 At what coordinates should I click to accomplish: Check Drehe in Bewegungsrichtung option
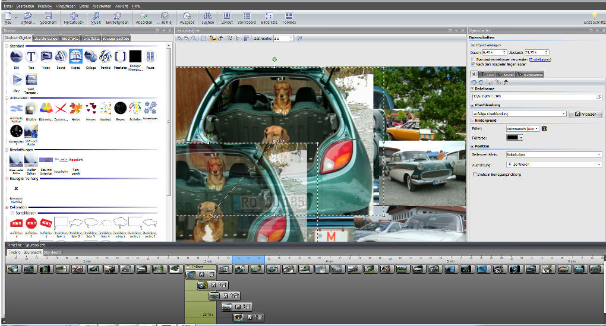click(x=474, y=175)
